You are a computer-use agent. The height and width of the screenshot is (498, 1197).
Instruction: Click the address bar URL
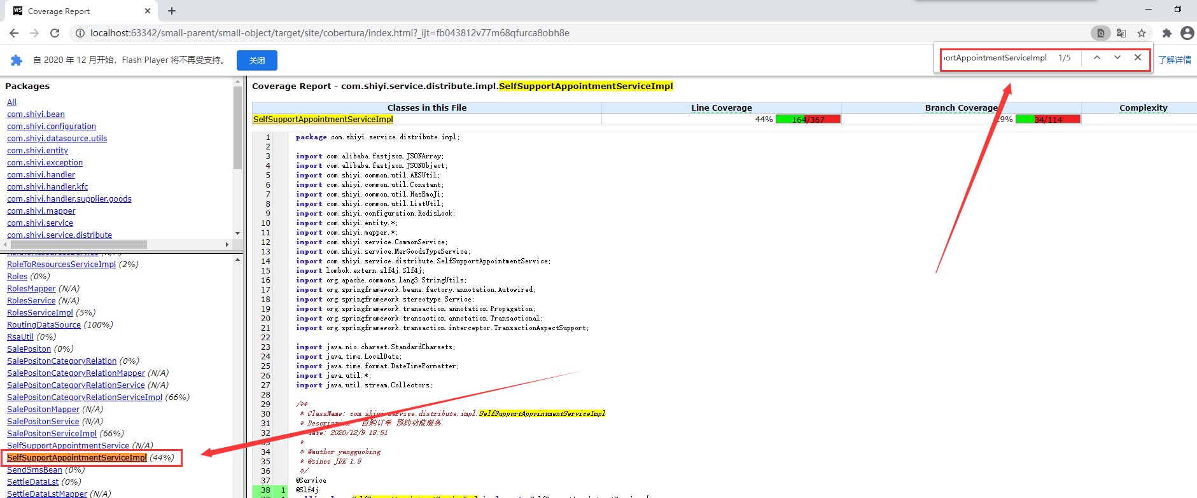pos(330,33)
